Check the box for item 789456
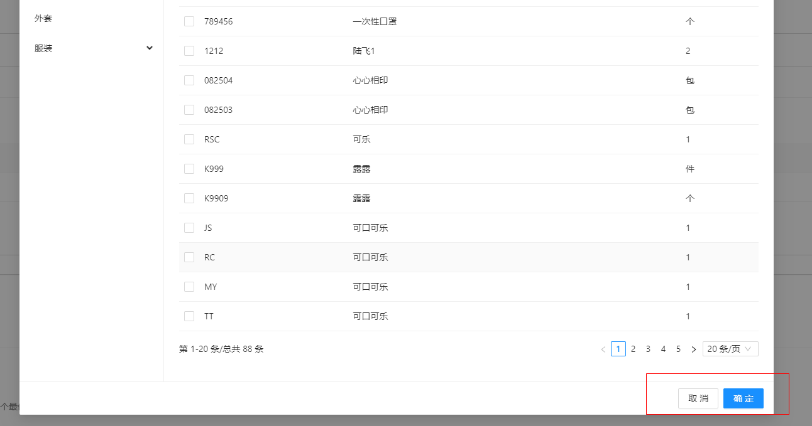The image size is (812, 426). [x=189, y=21]
